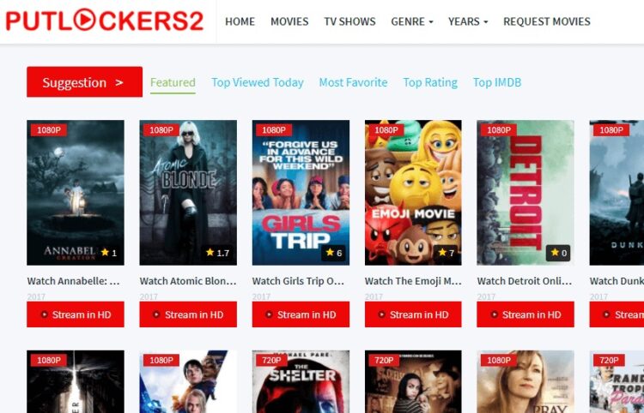Open the TV SHOWS section

click(x=350, y=21)
